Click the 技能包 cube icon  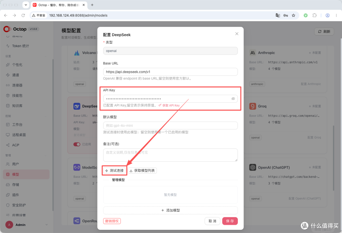click(x=8, y=95)
